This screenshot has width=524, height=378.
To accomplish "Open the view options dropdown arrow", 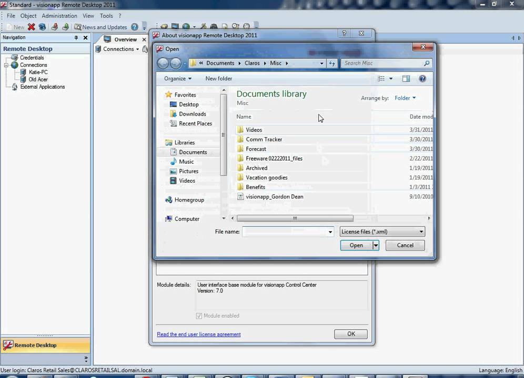I will (391, 79).
